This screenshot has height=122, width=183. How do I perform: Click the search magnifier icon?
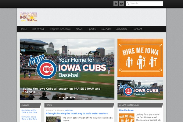pos(128,4)
